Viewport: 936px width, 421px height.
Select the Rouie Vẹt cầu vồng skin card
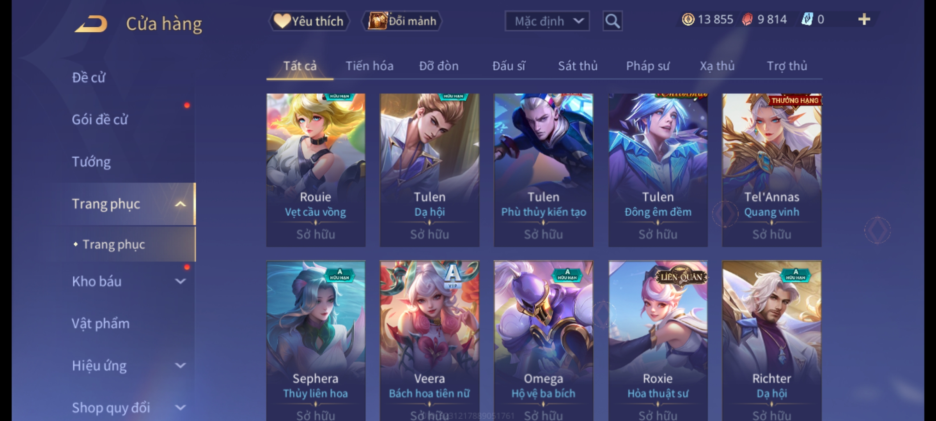(x=316, y=170)
